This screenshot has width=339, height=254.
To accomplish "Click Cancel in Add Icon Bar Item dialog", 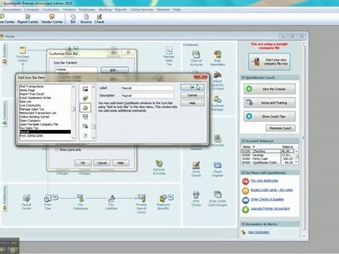I will [192, 95].
